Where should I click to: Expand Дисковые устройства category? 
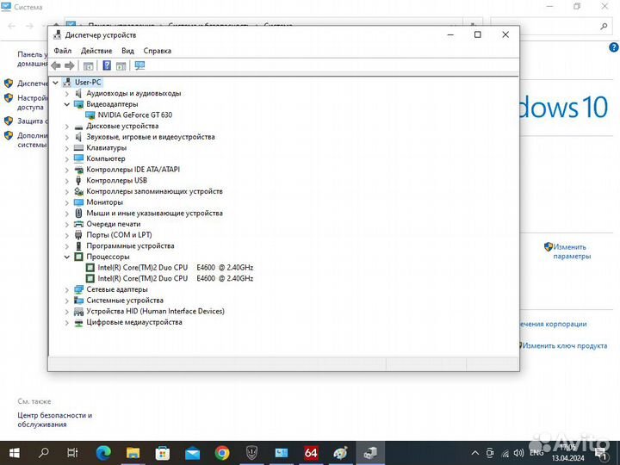pos(67,127)
